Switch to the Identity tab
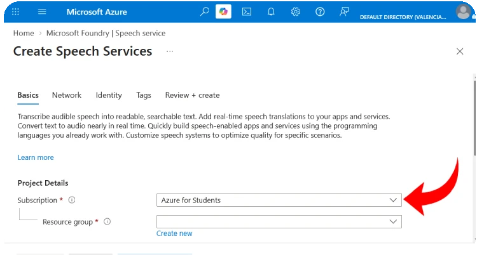This screenshot has width=477, height=255. pos(109,95)
